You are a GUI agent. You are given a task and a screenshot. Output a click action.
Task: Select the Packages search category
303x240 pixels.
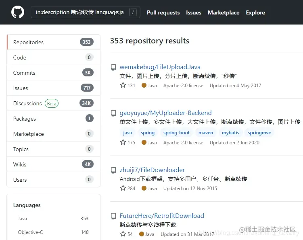(54, 119)
